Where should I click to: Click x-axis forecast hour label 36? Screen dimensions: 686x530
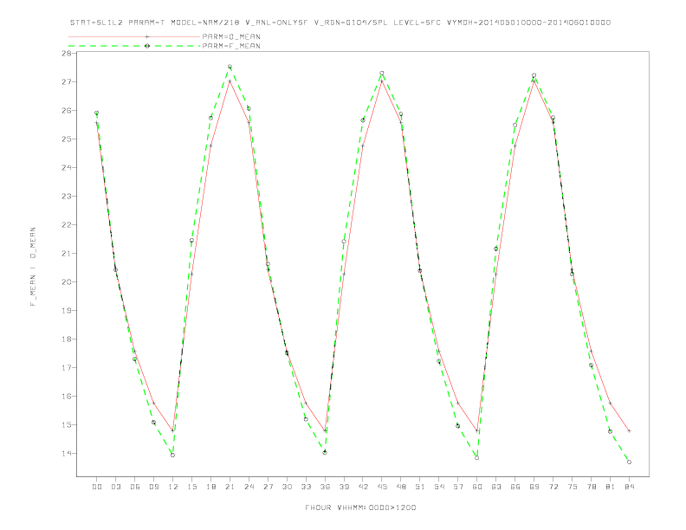325,487
